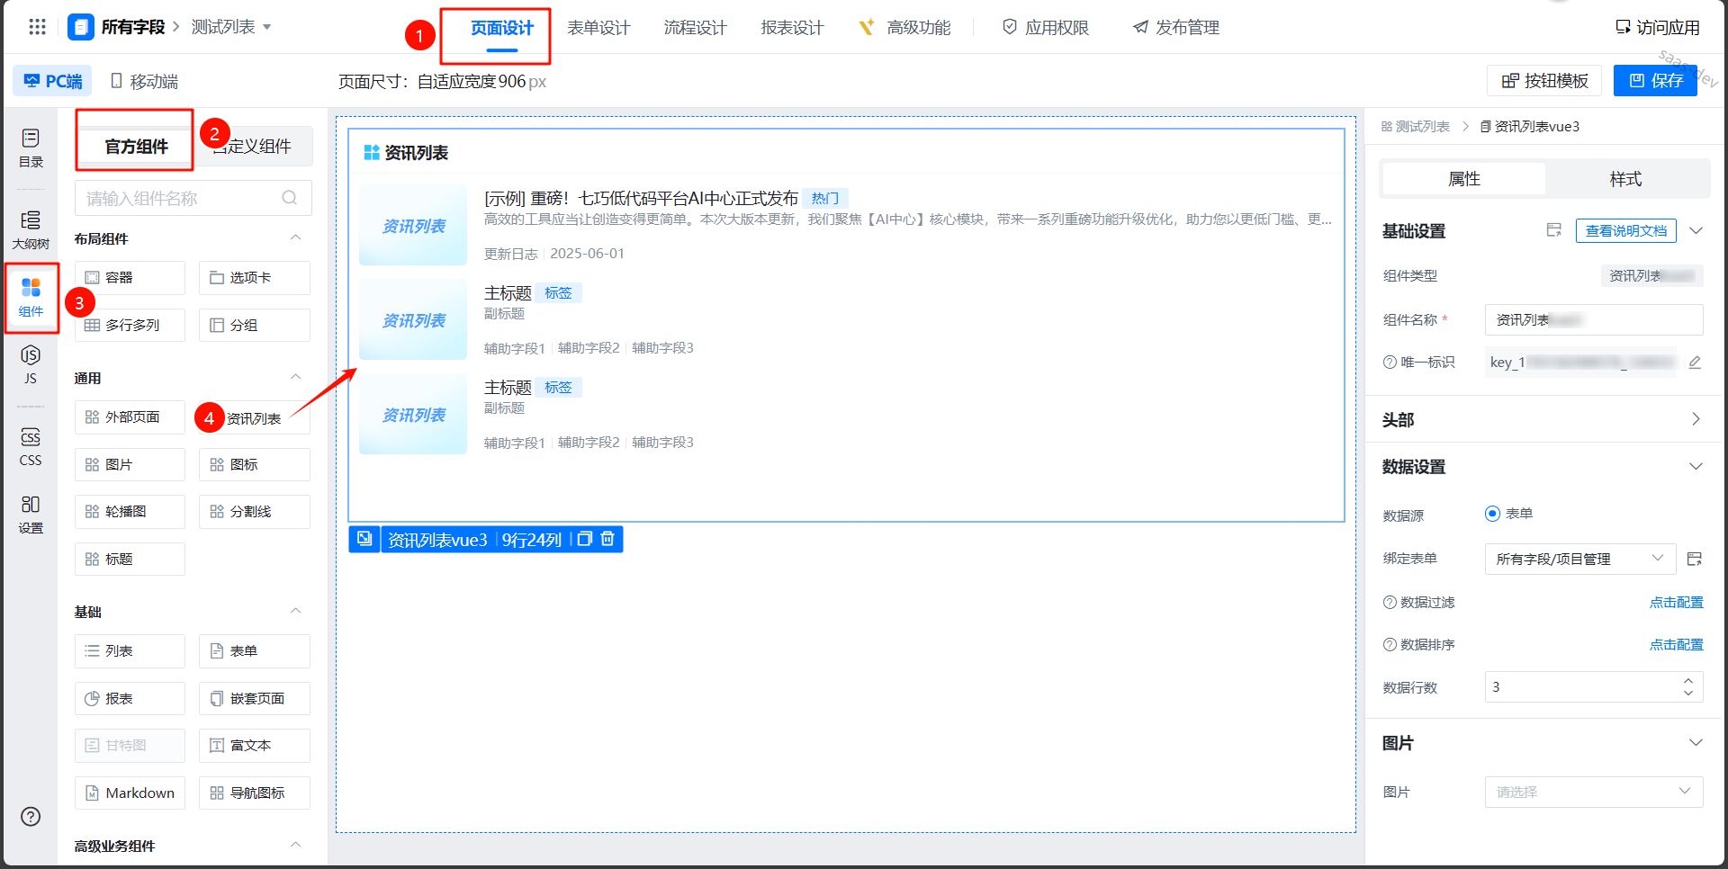Switch to 移动端 mobile view
Image resolution: width=1728 pixels, height=869 pixels.
(144, 81)
